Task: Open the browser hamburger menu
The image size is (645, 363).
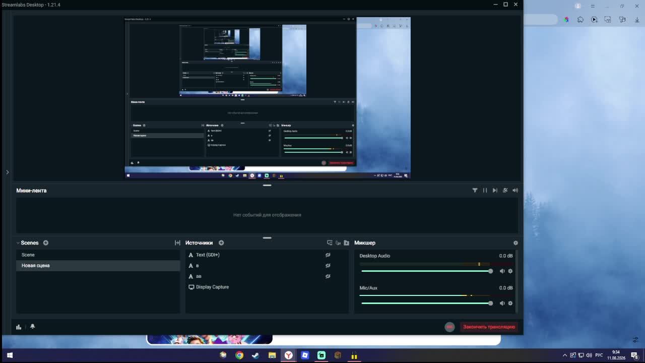Action: click(x=593, y=6)
